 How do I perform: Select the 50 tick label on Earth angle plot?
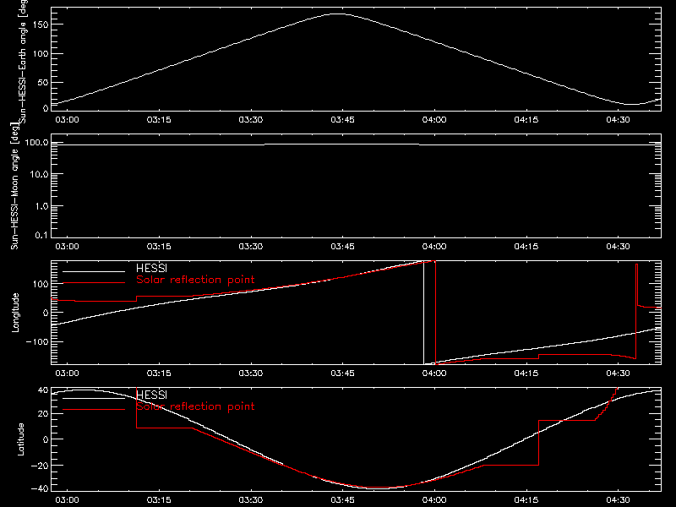tap(43, 82)
